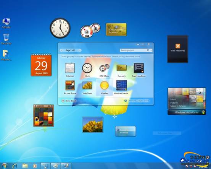The width and height of the screenshot is (211, 169).
Task: Expand Show details in gadget gallery
Action: 69,101
